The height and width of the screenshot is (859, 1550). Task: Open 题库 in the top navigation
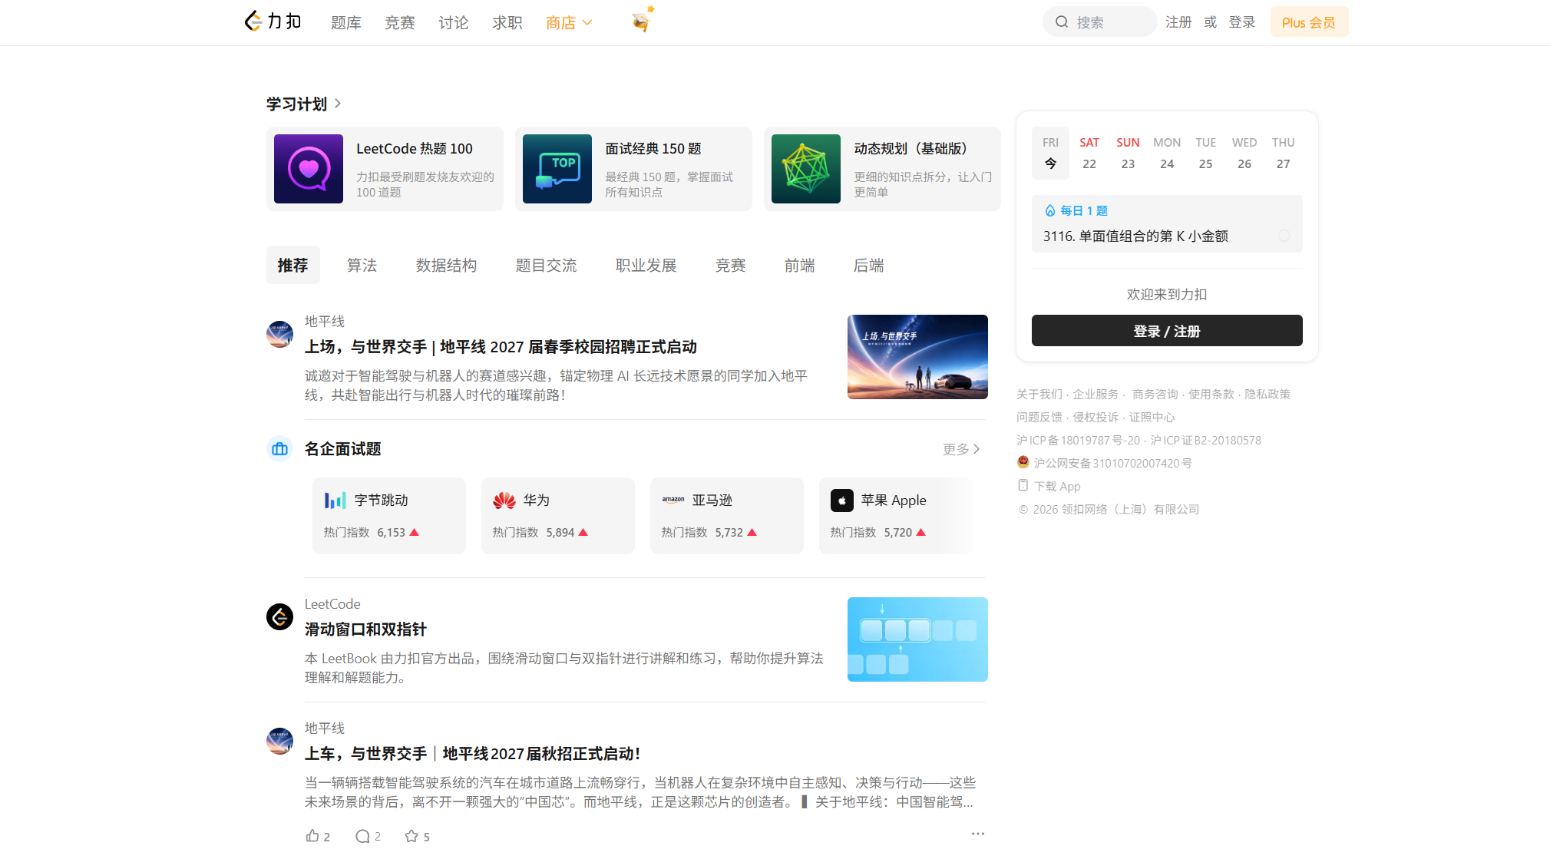346,23
